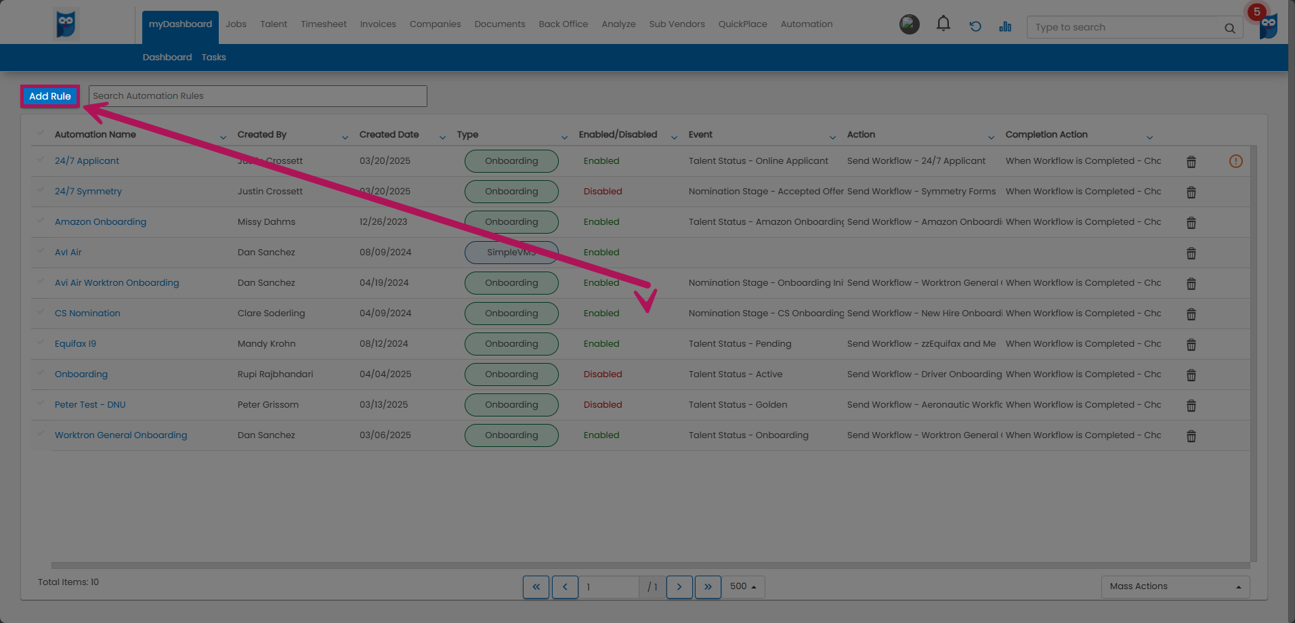The height and width of the screenshot is (623, 1295).
Task: Click the SimpleVMS type badge
Action: [511, 253]
